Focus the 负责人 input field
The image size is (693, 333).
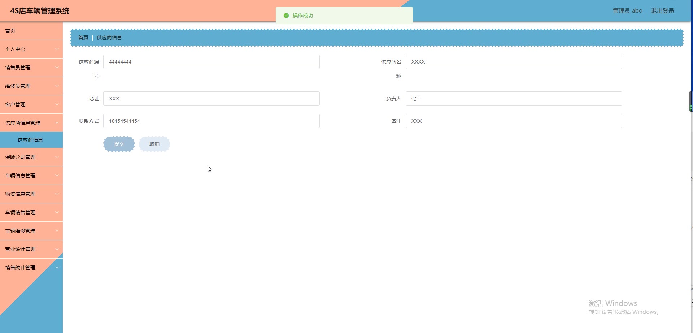point(514,99)
